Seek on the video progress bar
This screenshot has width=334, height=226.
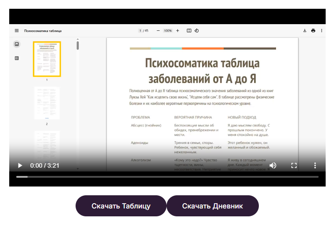coord(167,177)
